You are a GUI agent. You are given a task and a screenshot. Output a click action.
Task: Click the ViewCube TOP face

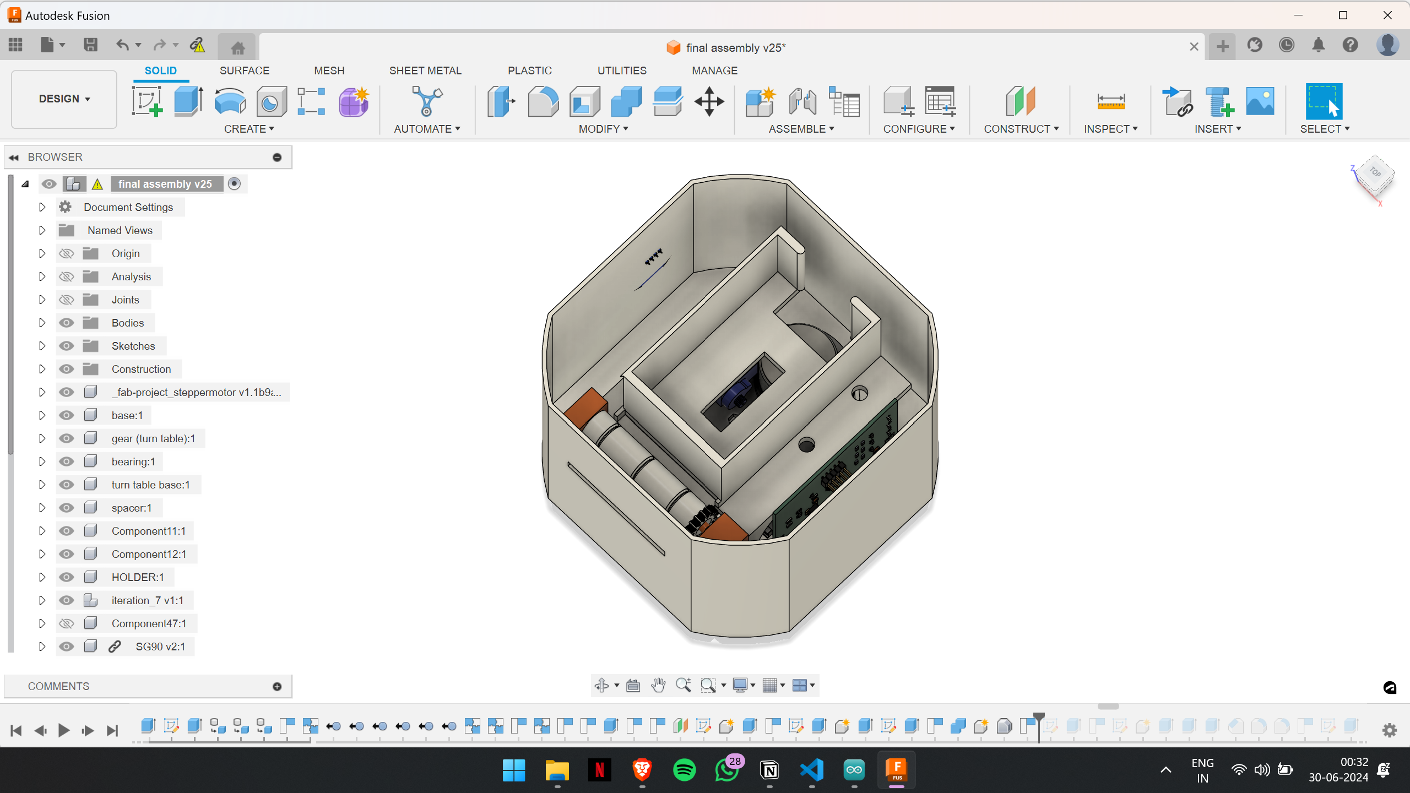(1375, 172)
